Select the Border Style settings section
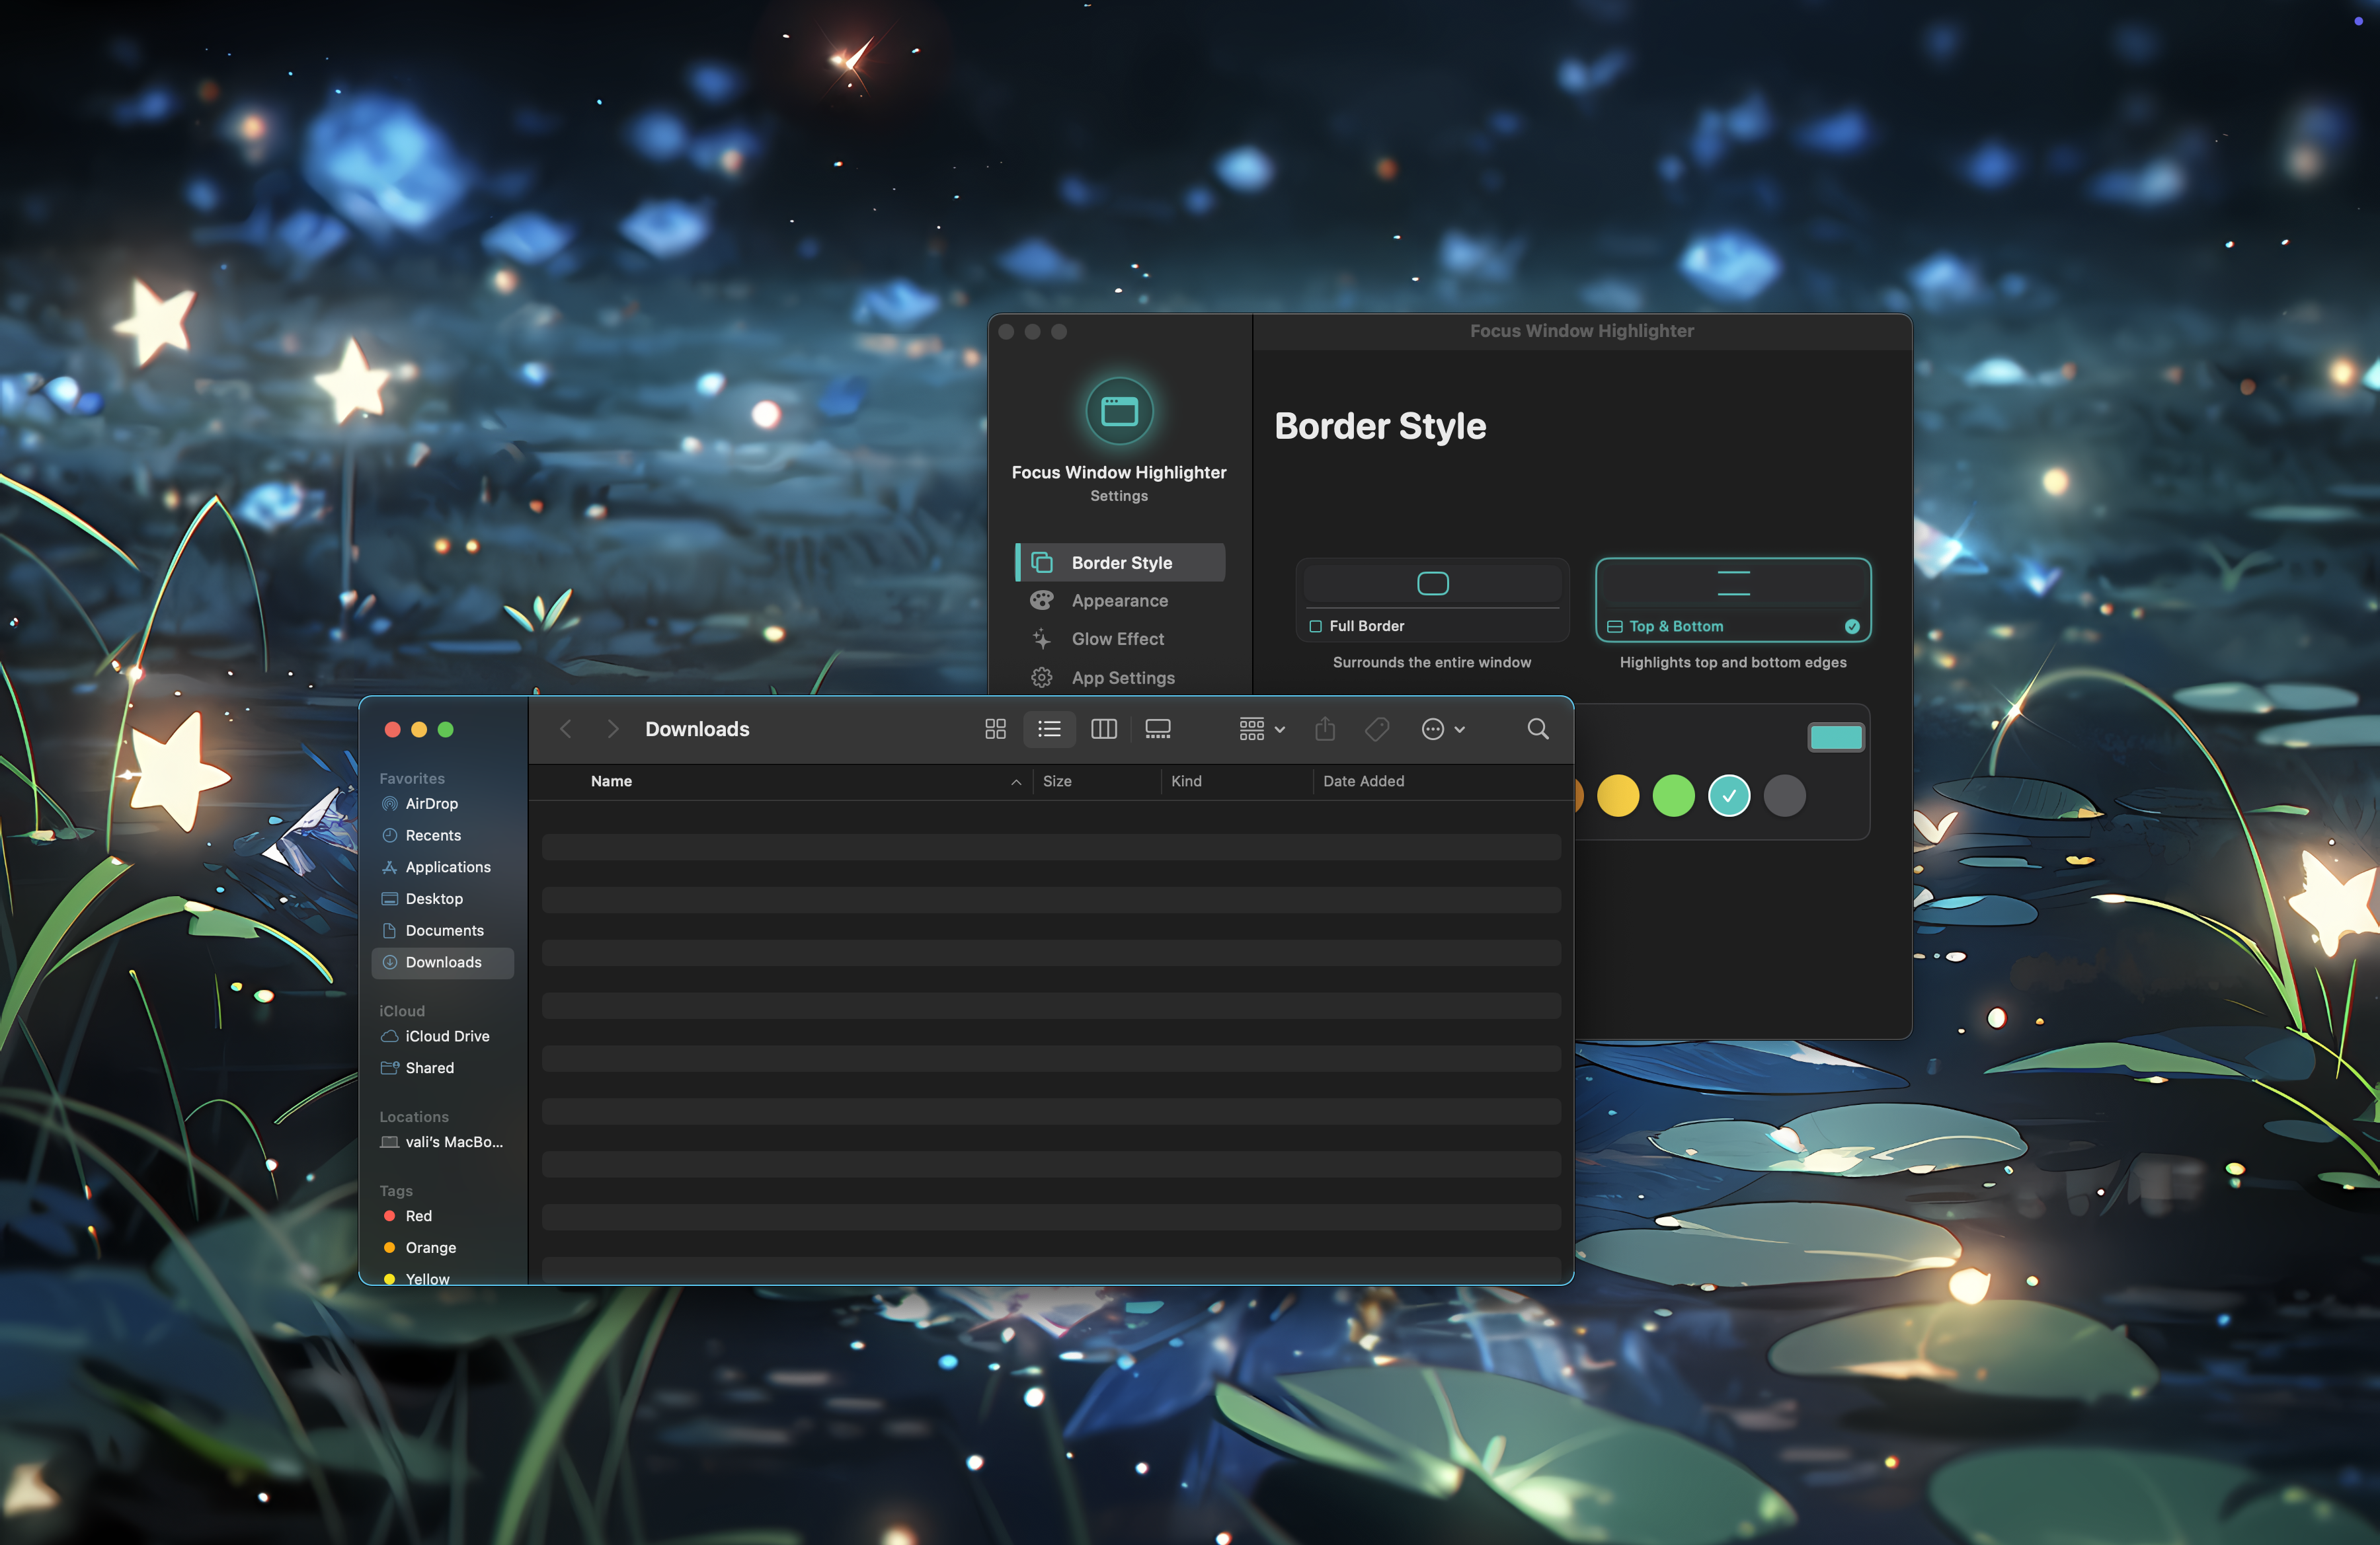2380x1545 pixels. [1120, 562]
